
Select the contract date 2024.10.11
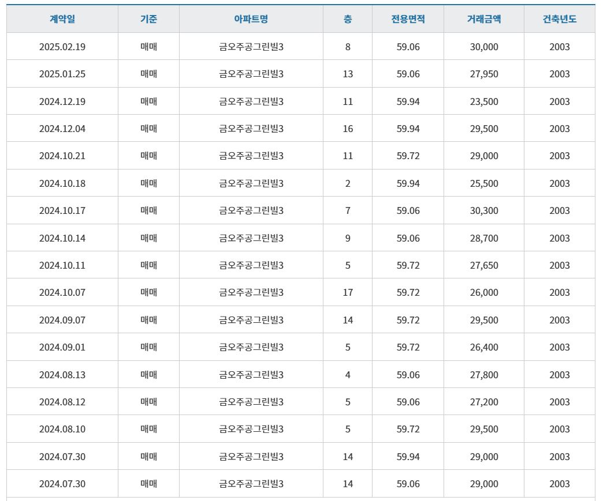coord(62,265)
